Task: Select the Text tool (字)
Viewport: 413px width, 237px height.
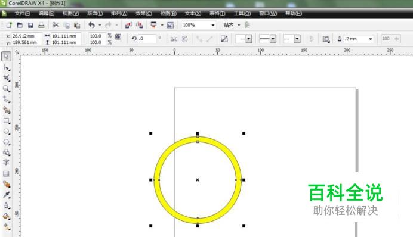Action: coord(7,163)
